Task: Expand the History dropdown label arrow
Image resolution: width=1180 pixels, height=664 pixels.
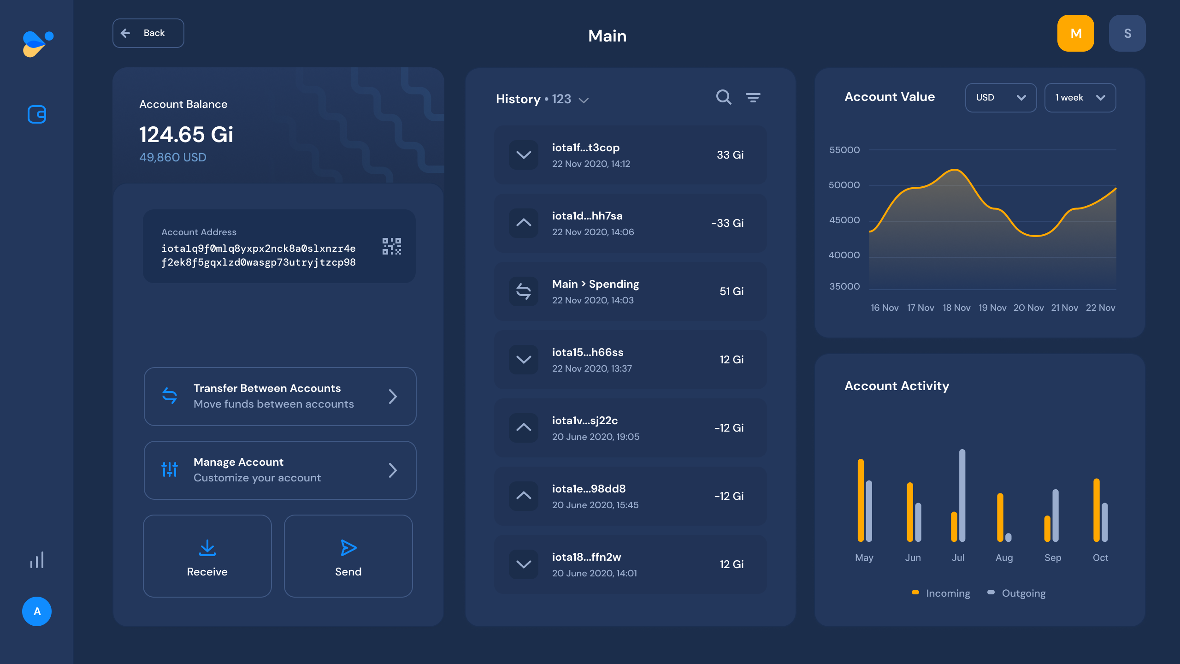Action: click(584, 99)
